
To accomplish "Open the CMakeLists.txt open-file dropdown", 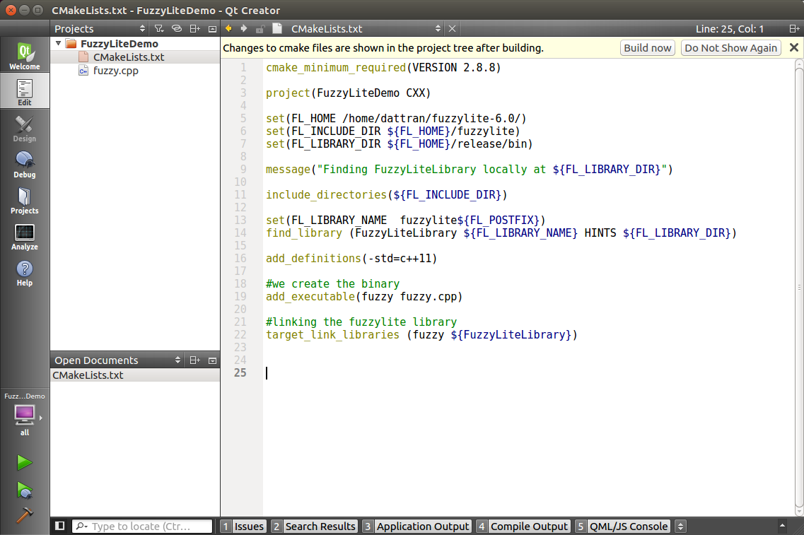I will point(366,29).
